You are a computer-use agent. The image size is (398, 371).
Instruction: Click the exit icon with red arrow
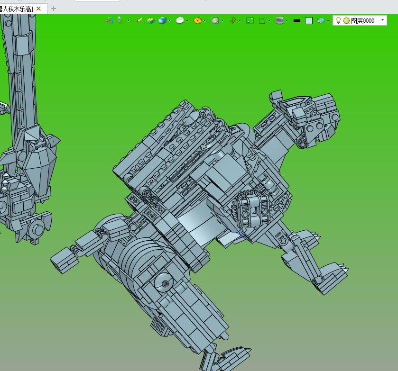coord(110,20)
